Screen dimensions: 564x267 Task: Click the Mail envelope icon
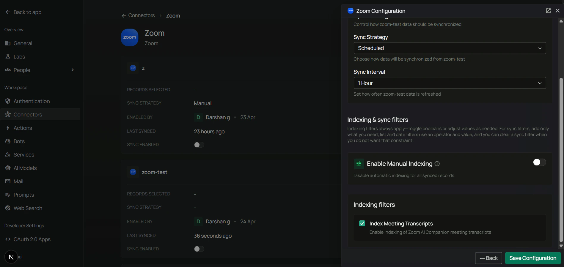point(8,181)
